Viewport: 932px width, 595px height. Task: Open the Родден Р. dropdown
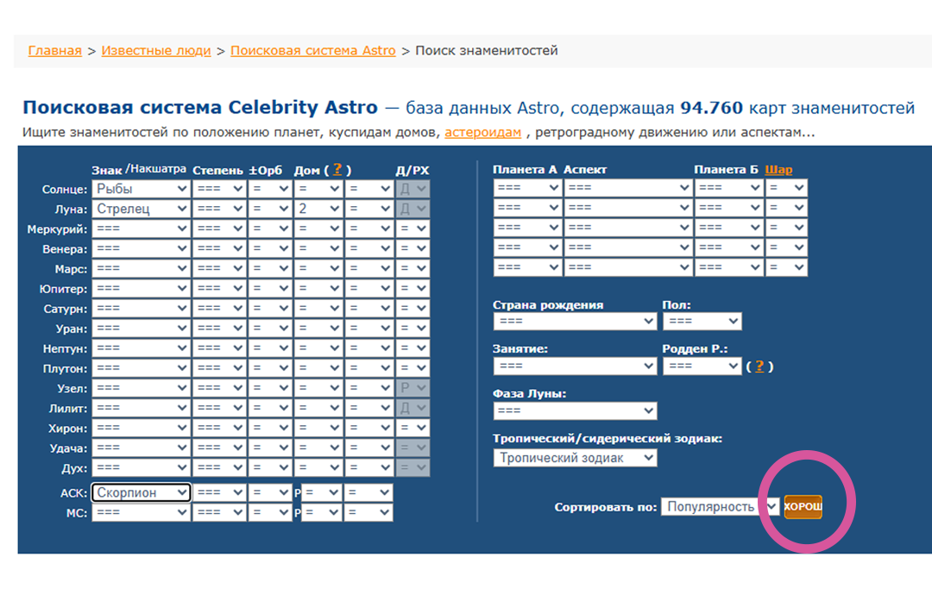(702, 366)
